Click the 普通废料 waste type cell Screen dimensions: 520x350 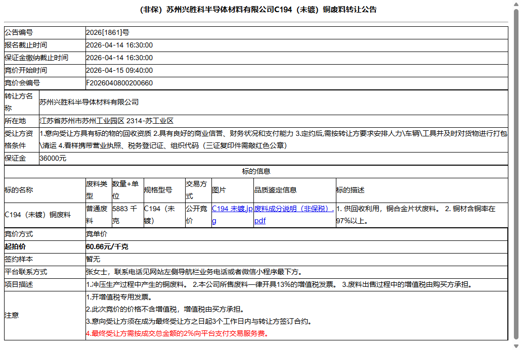point(99,215)
